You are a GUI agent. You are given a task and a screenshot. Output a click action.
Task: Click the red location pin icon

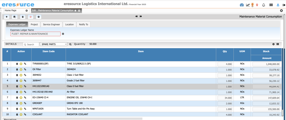(257, 5)
